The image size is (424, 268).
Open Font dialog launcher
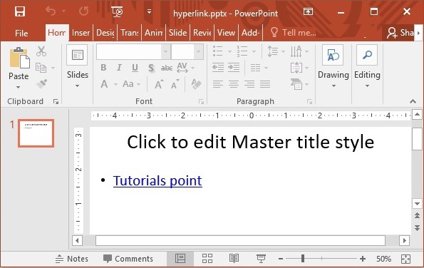[201, 102]
